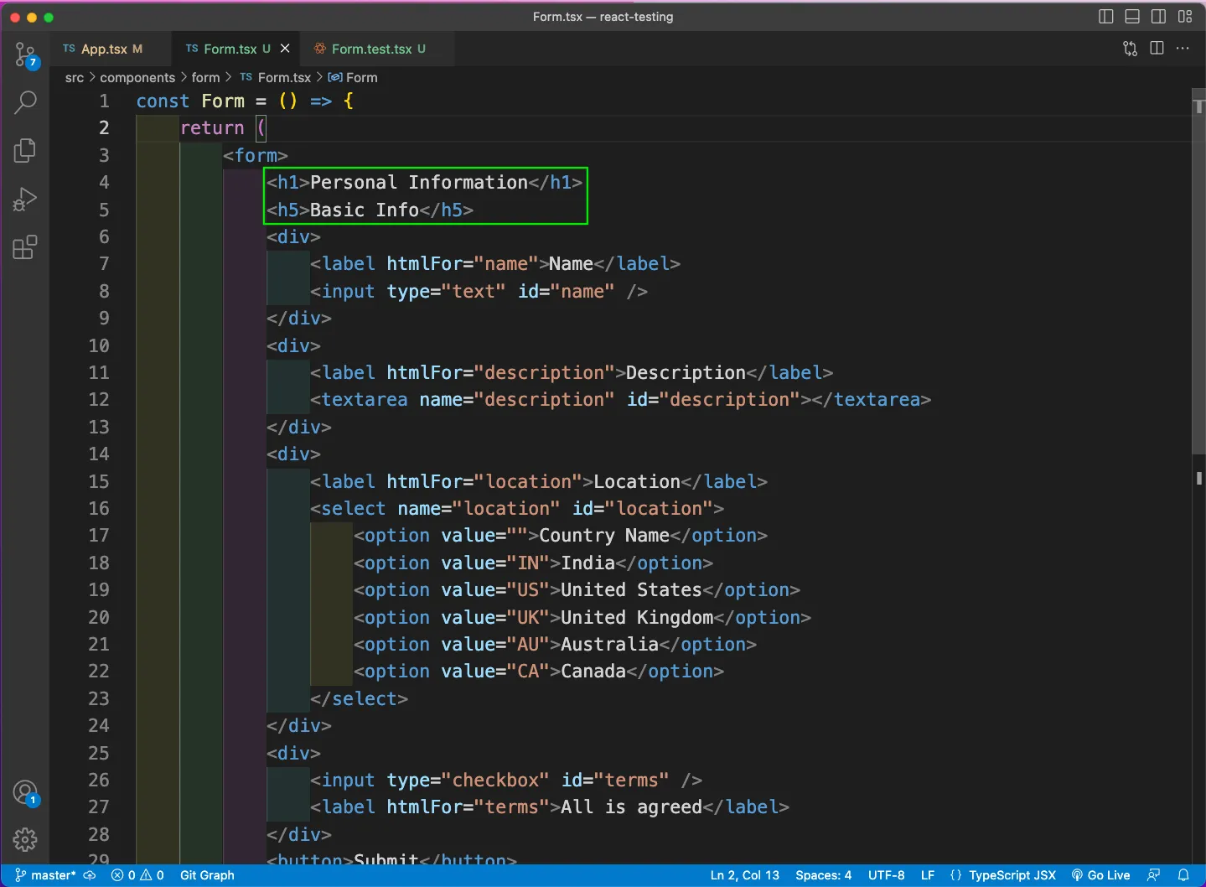Click the Open Changes compare icon
Viewport: 1206px width, 887px height.
[x=1131, y=49]
